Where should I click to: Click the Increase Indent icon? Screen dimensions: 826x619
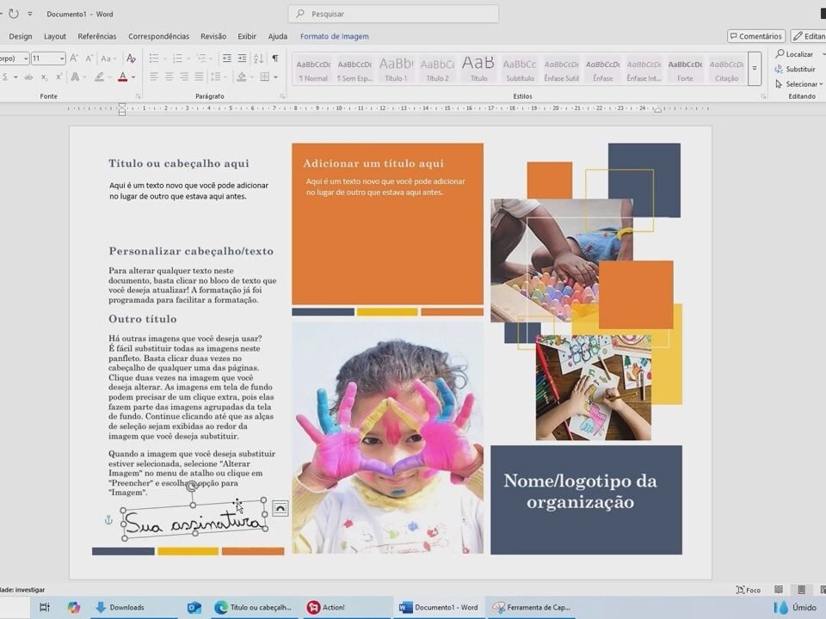(x=241, y=58)
